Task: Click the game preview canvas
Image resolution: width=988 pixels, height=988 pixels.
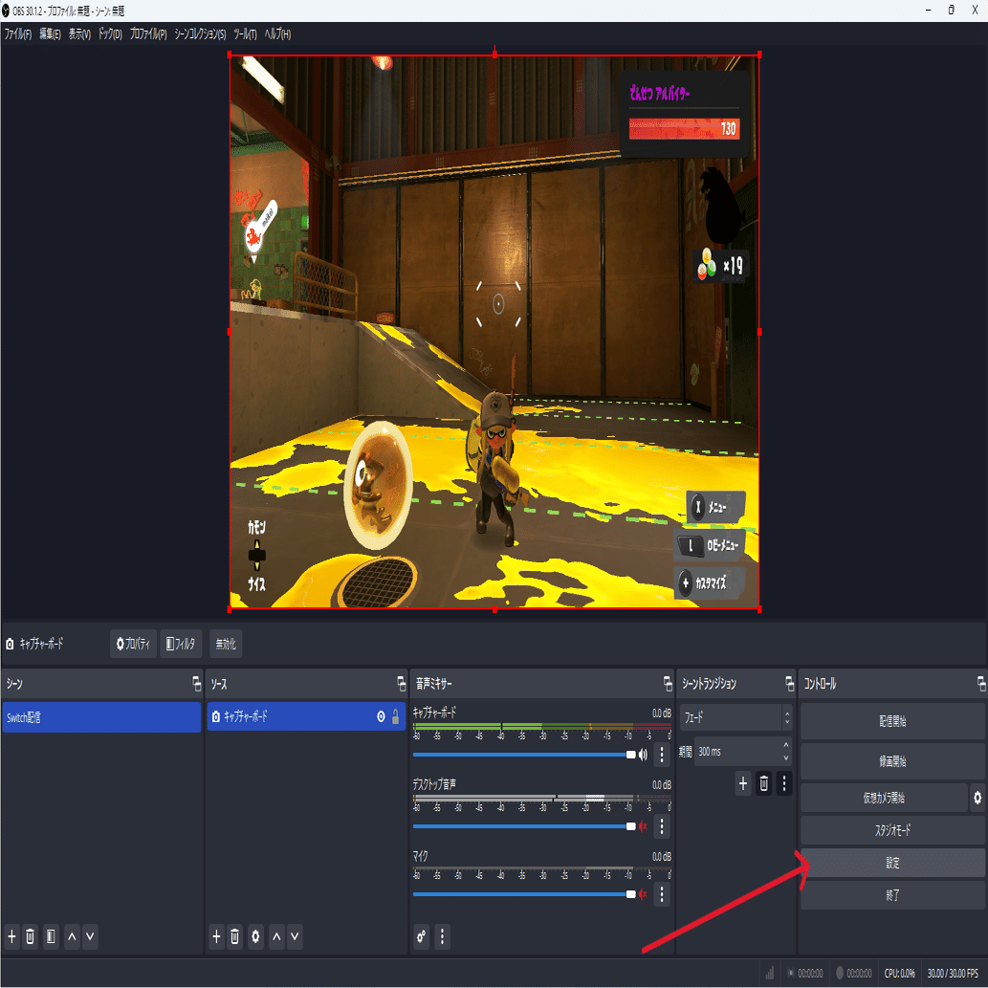Action: (x=494, y=332)
